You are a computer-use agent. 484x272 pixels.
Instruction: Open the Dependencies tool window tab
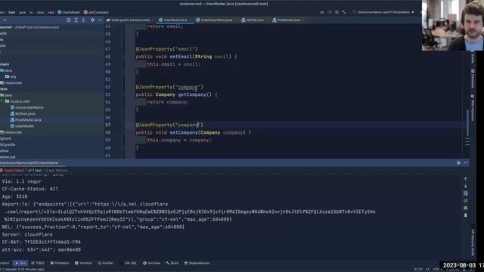(x=197, y=263)
